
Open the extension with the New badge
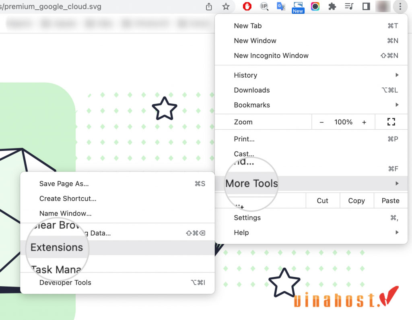coord(298,7)
